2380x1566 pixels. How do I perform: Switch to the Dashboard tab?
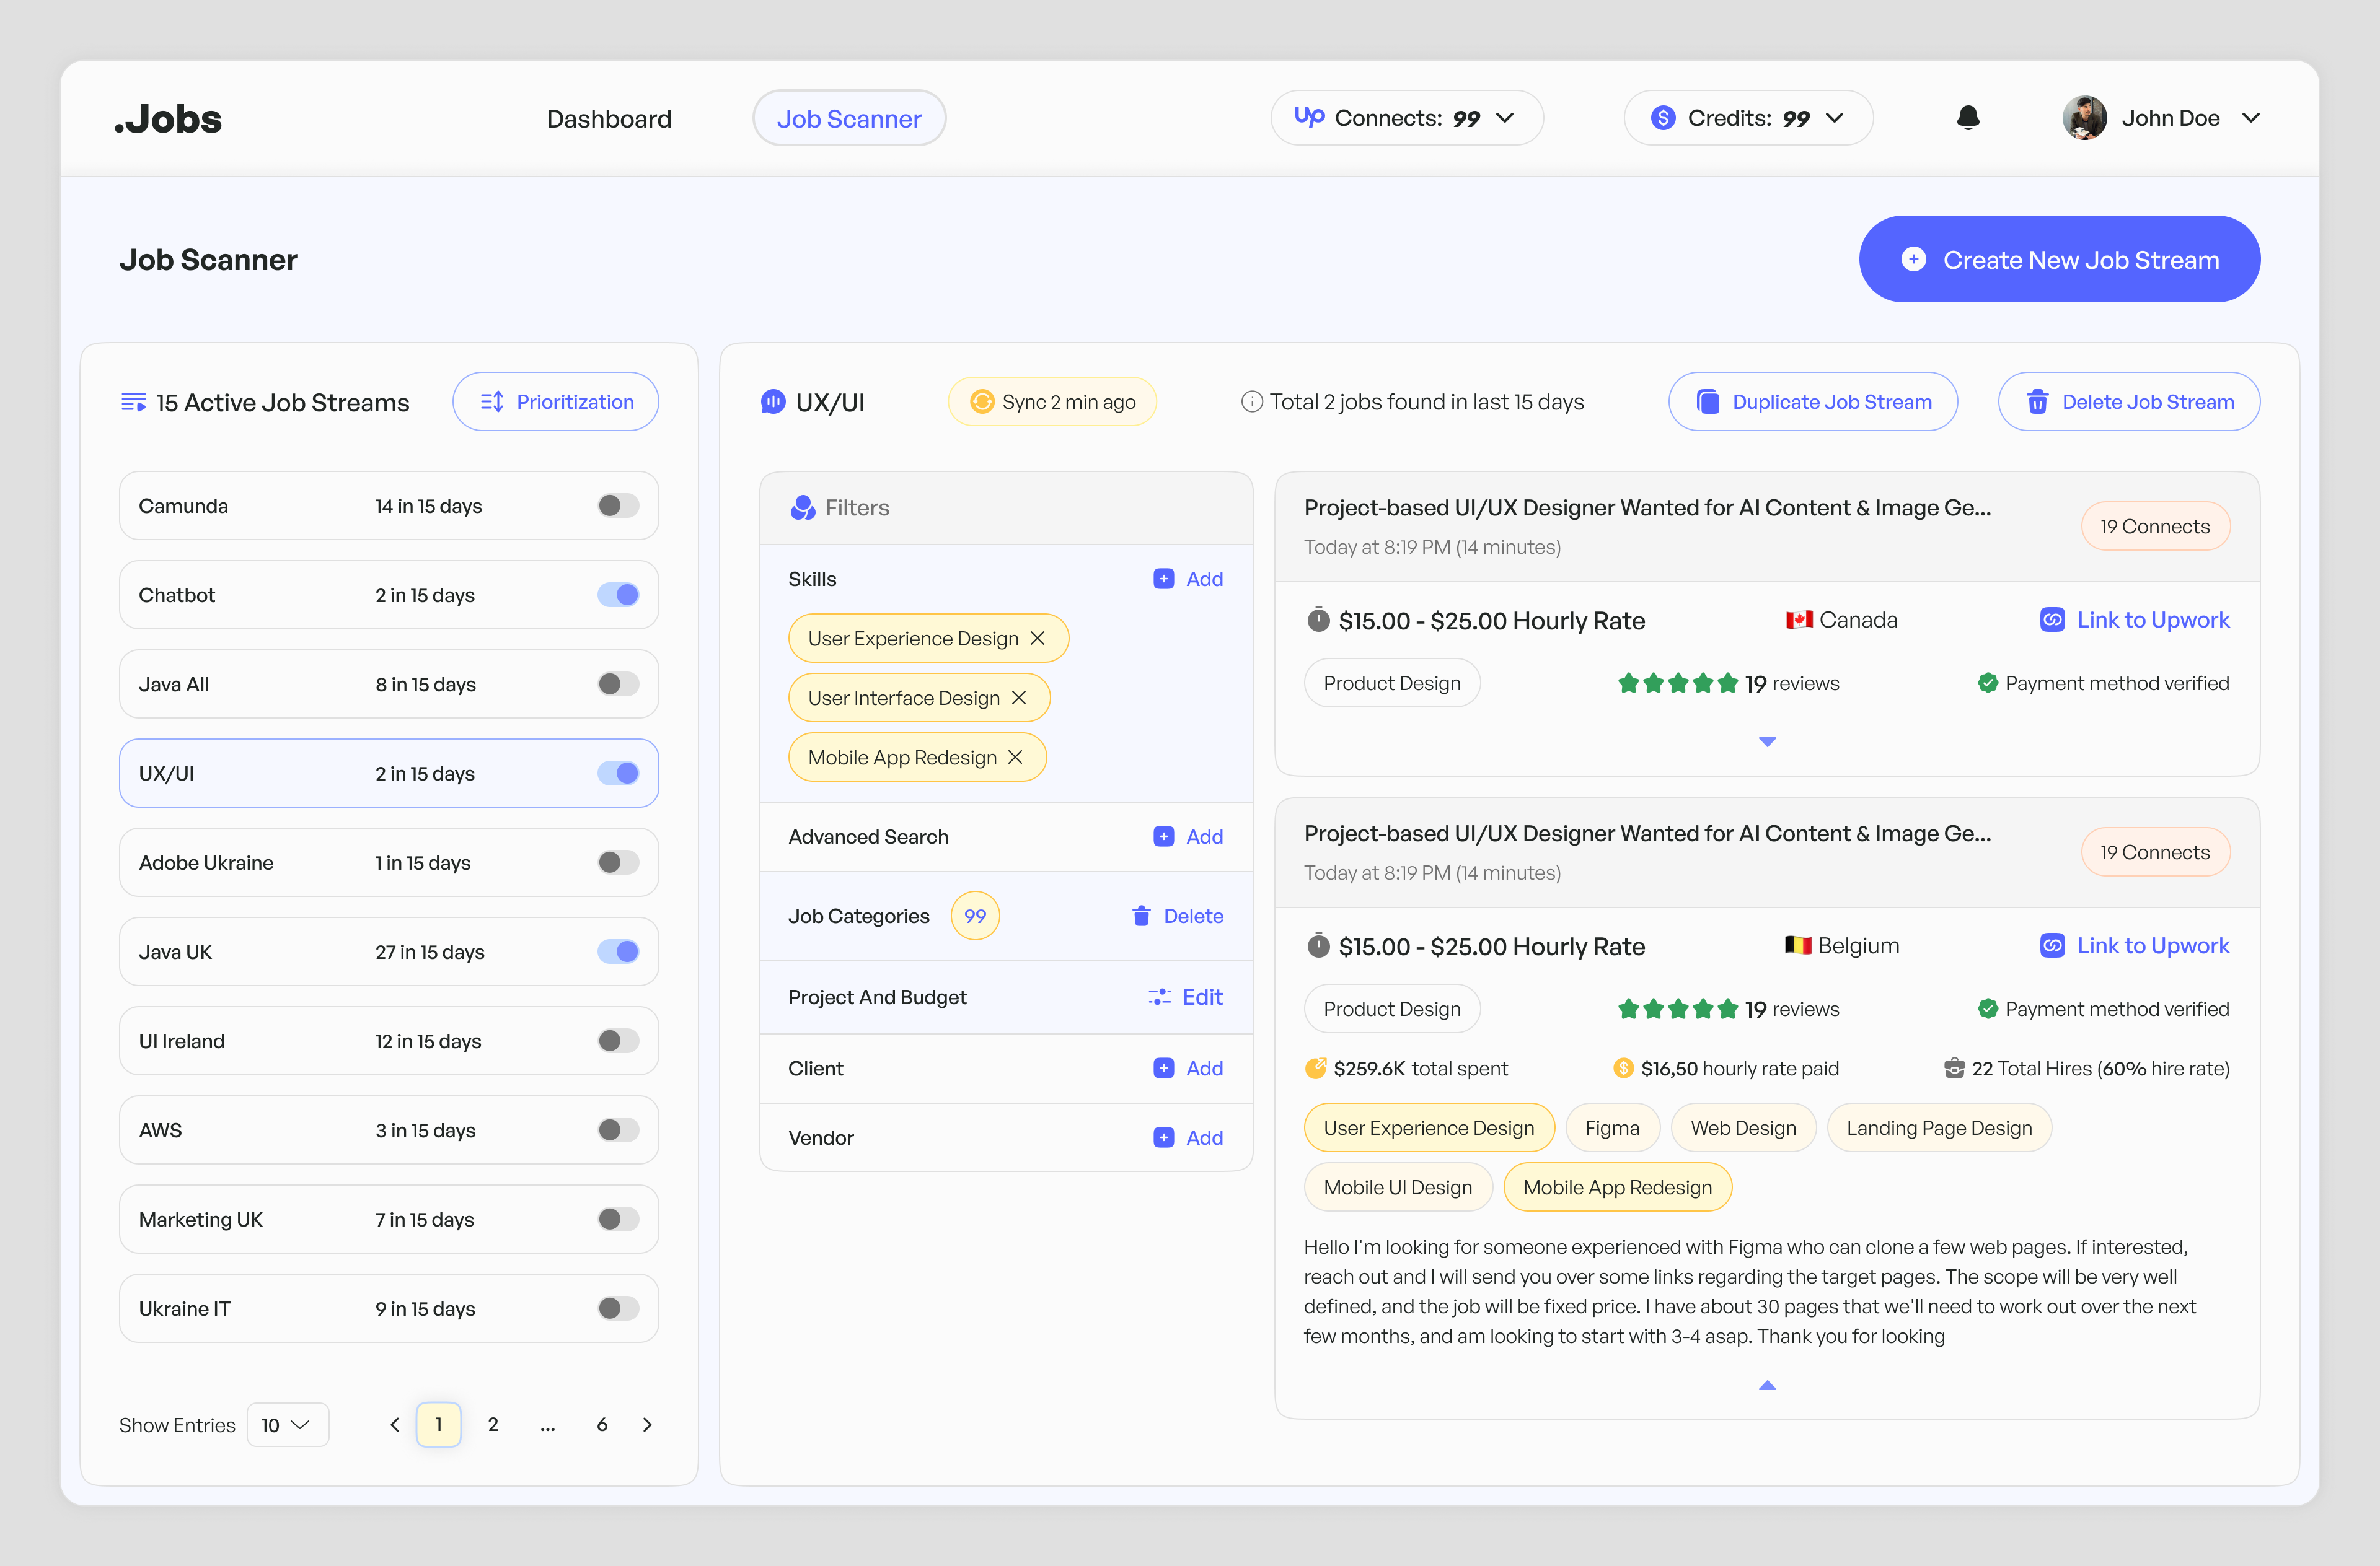pyautogui.click(x=609, y=118)
